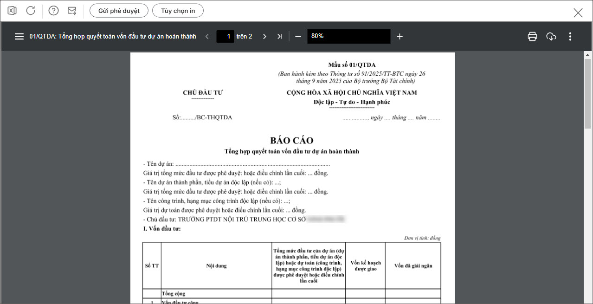Export the report to Excel
Viewport: 593px width, 304px height.
pyautogui.click(x=12, y=11)
